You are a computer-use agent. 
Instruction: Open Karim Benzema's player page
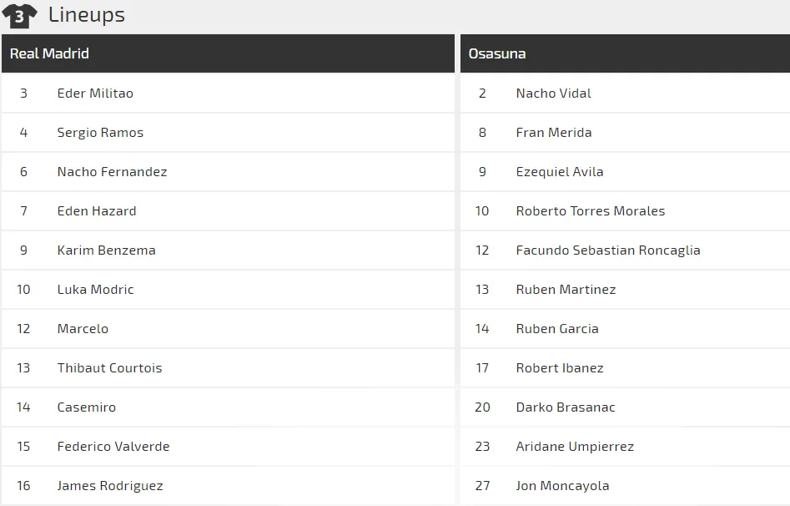coord(106,250)
